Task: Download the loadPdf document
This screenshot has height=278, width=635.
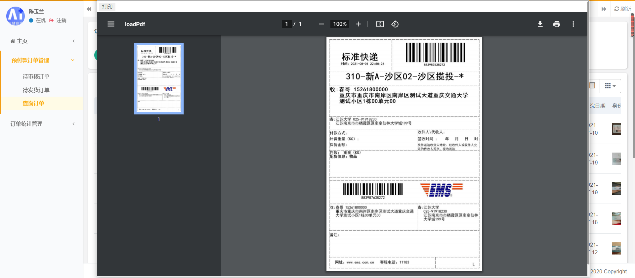Action: pyautogui.click(x=540, y=24)
